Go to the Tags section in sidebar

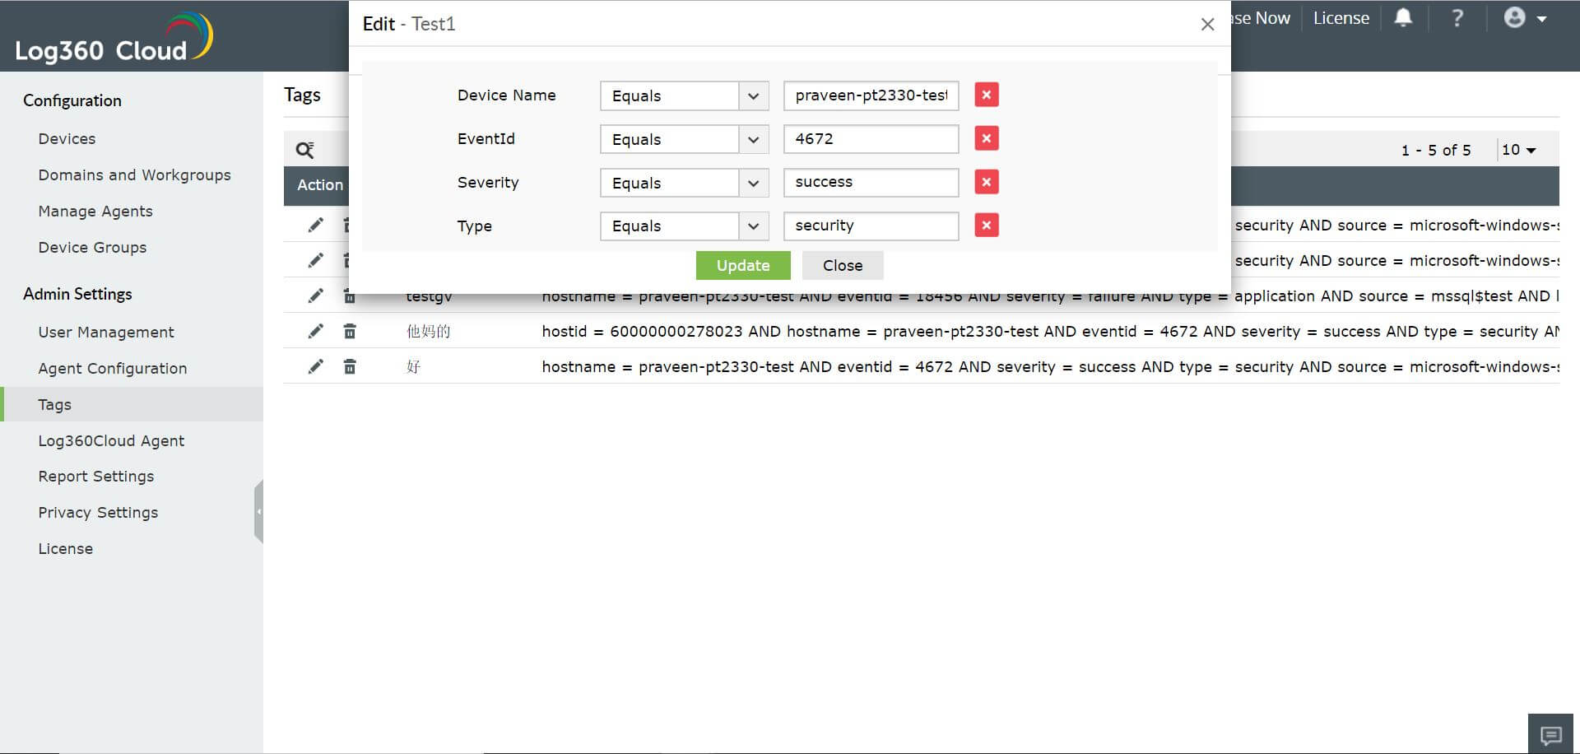[x=54, y=404]
